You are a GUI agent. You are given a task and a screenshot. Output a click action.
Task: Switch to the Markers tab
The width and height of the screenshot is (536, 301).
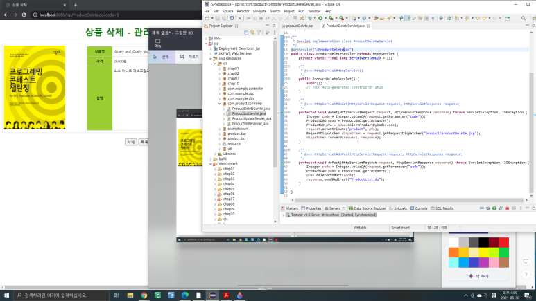point(290,208)
